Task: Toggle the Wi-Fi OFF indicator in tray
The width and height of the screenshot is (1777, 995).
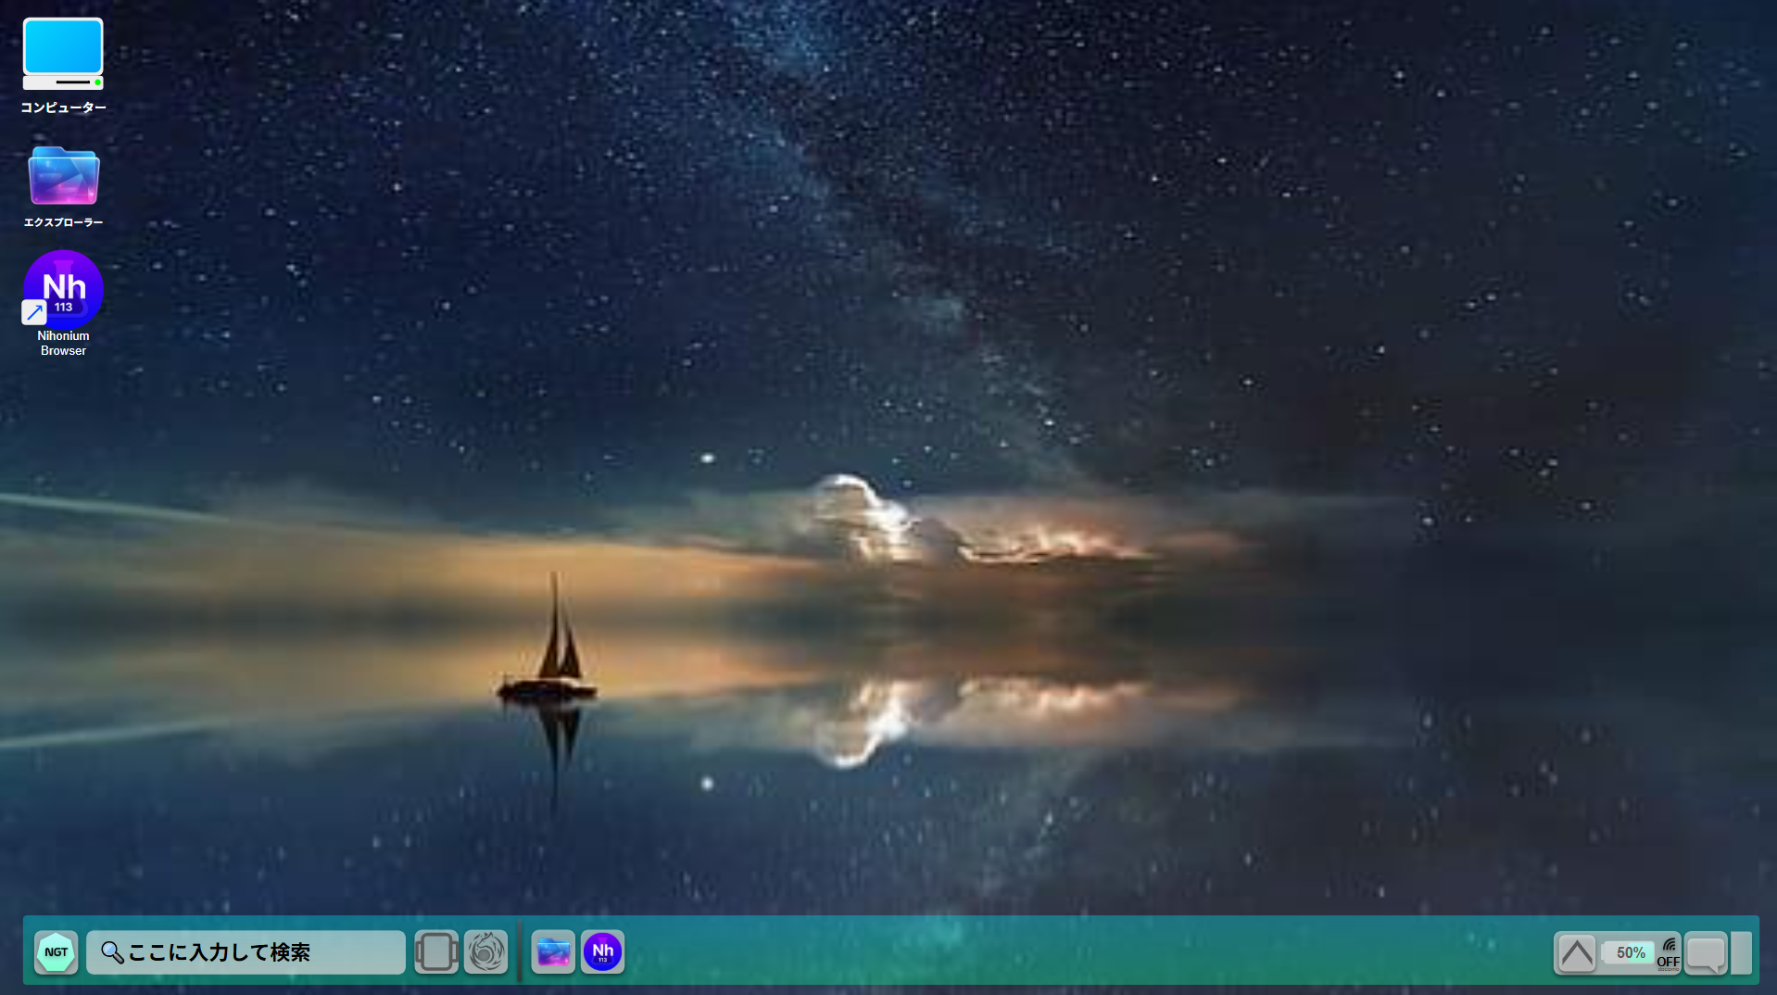Action: [x=1668, y=952]
